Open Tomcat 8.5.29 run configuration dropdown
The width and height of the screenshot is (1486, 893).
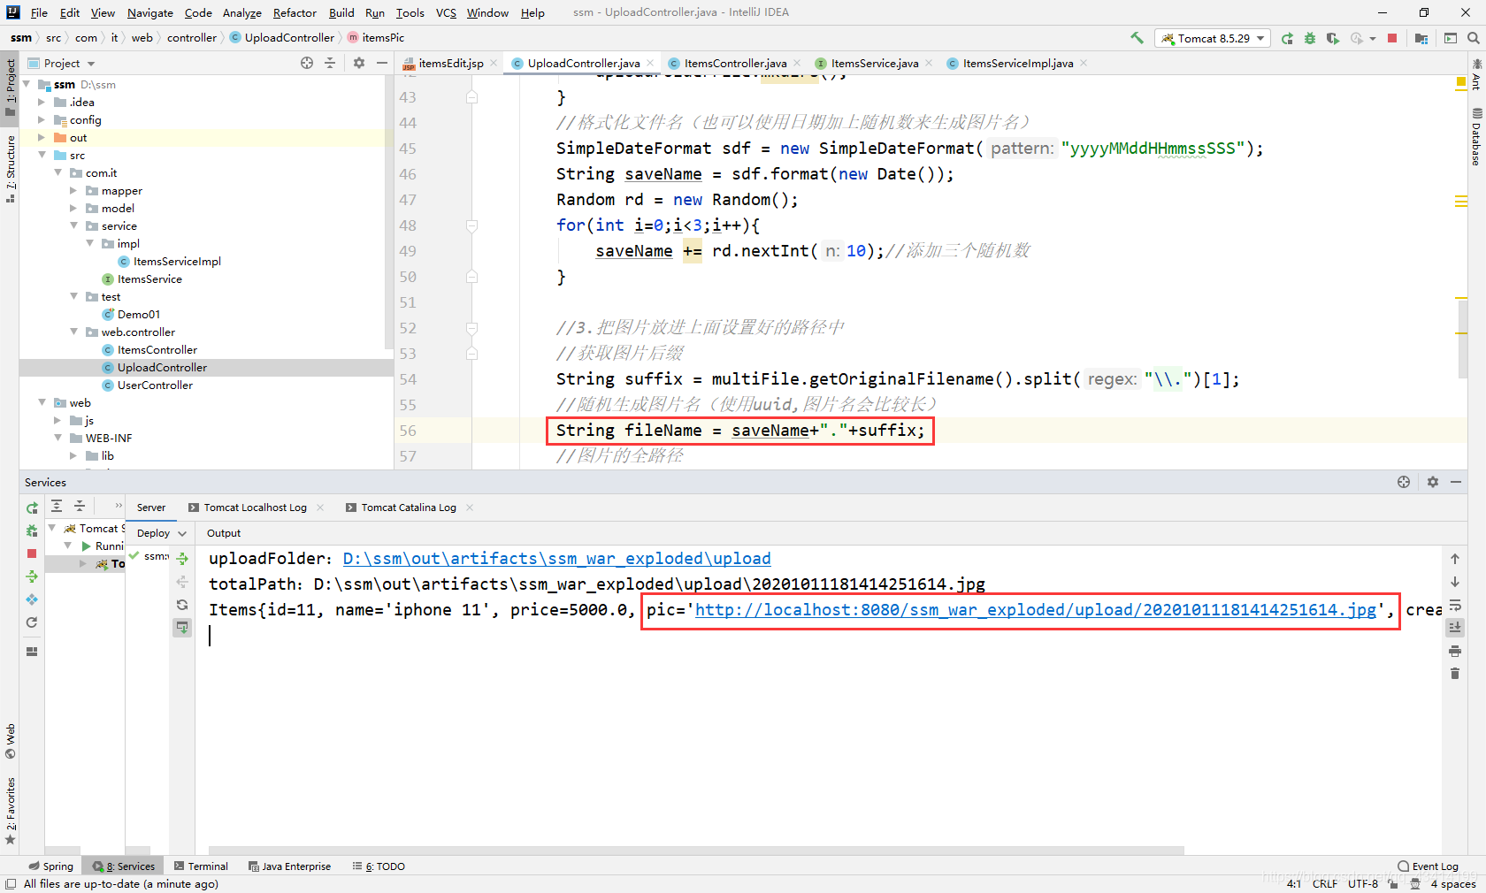pos(1212,38)
